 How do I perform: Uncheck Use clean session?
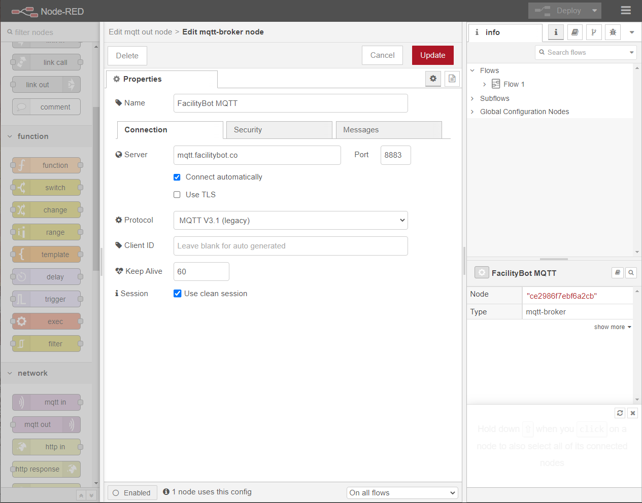coord(178,294)
